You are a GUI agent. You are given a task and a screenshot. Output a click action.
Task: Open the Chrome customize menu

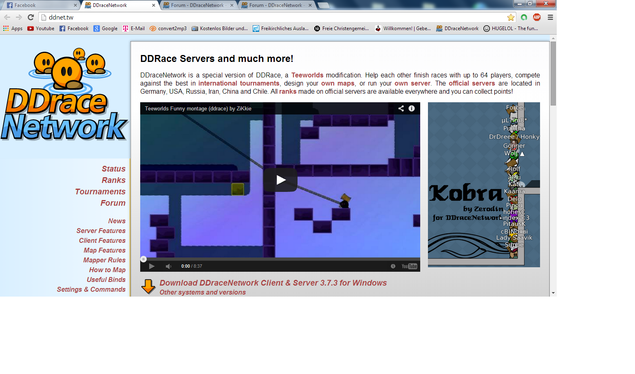click(550, 17)
